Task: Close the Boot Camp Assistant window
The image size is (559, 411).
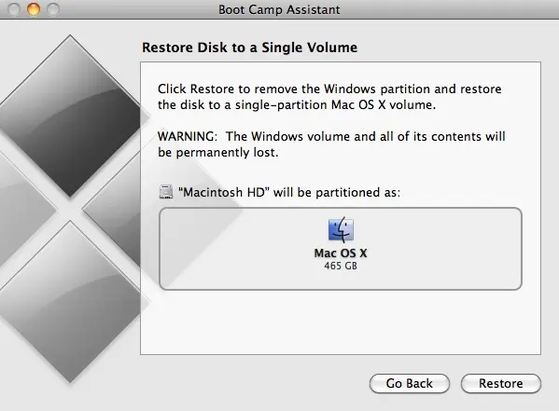Action: point(14,9)
